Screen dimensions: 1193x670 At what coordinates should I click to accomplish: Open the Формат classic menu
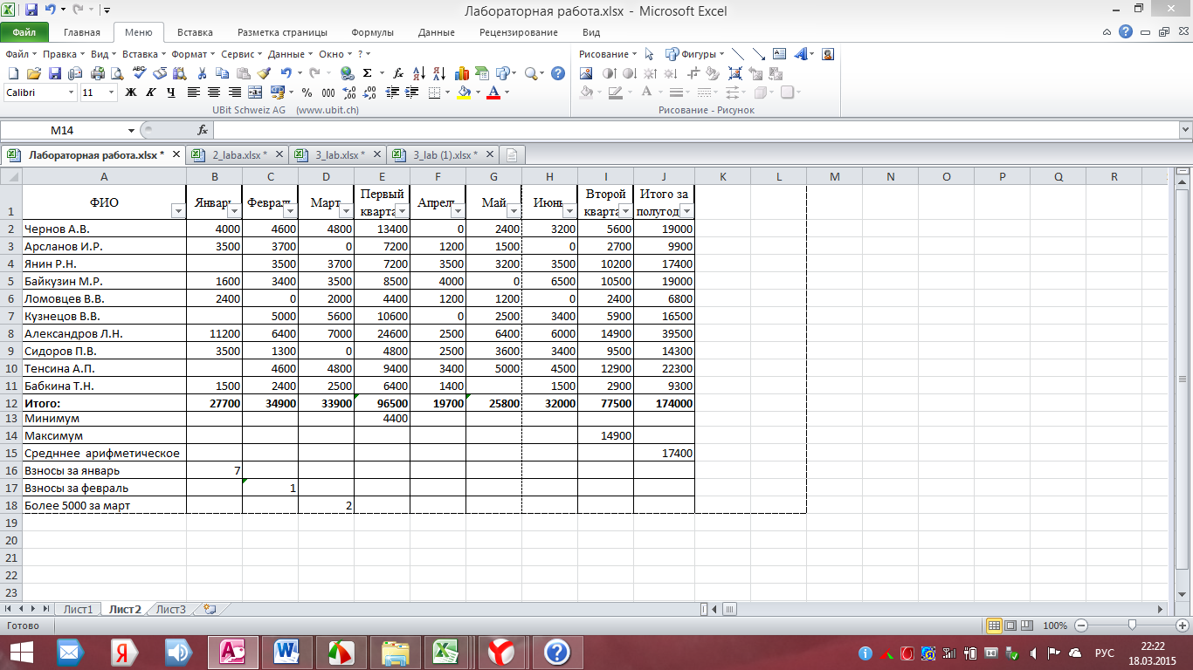pyautogui.click(x=192, y=54)
